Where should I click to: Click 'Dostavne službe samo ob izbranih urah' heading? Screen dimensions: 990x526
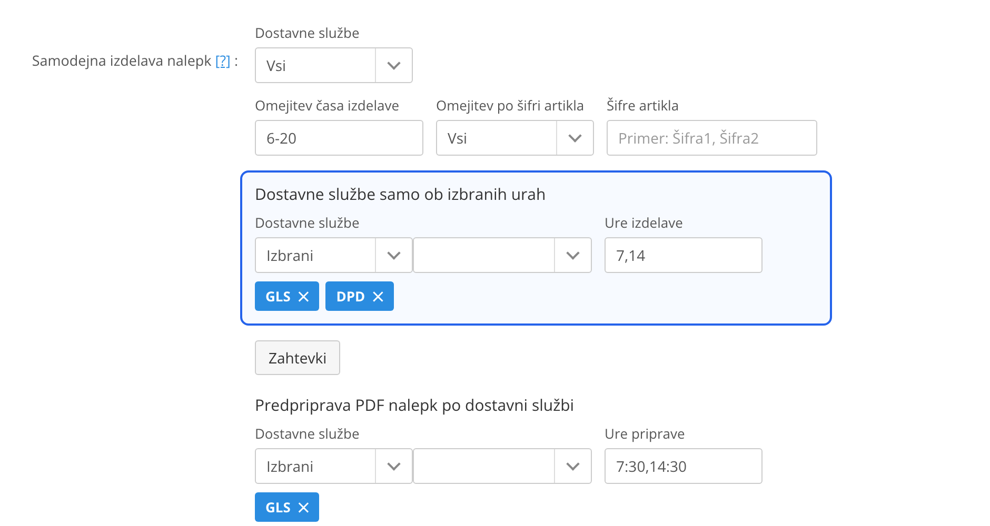400,195
